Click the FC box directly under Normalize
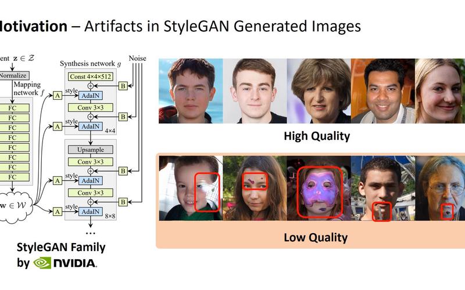Image resolution: width=465 pixels, height=290 pixels. click(x=13, y=108)
